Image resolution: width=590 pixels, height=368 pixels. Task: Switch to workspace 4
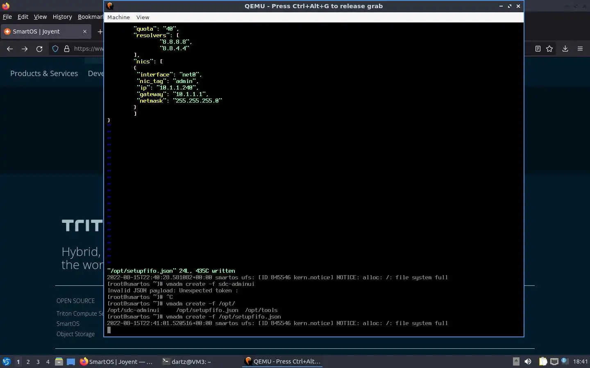[48, 361]
